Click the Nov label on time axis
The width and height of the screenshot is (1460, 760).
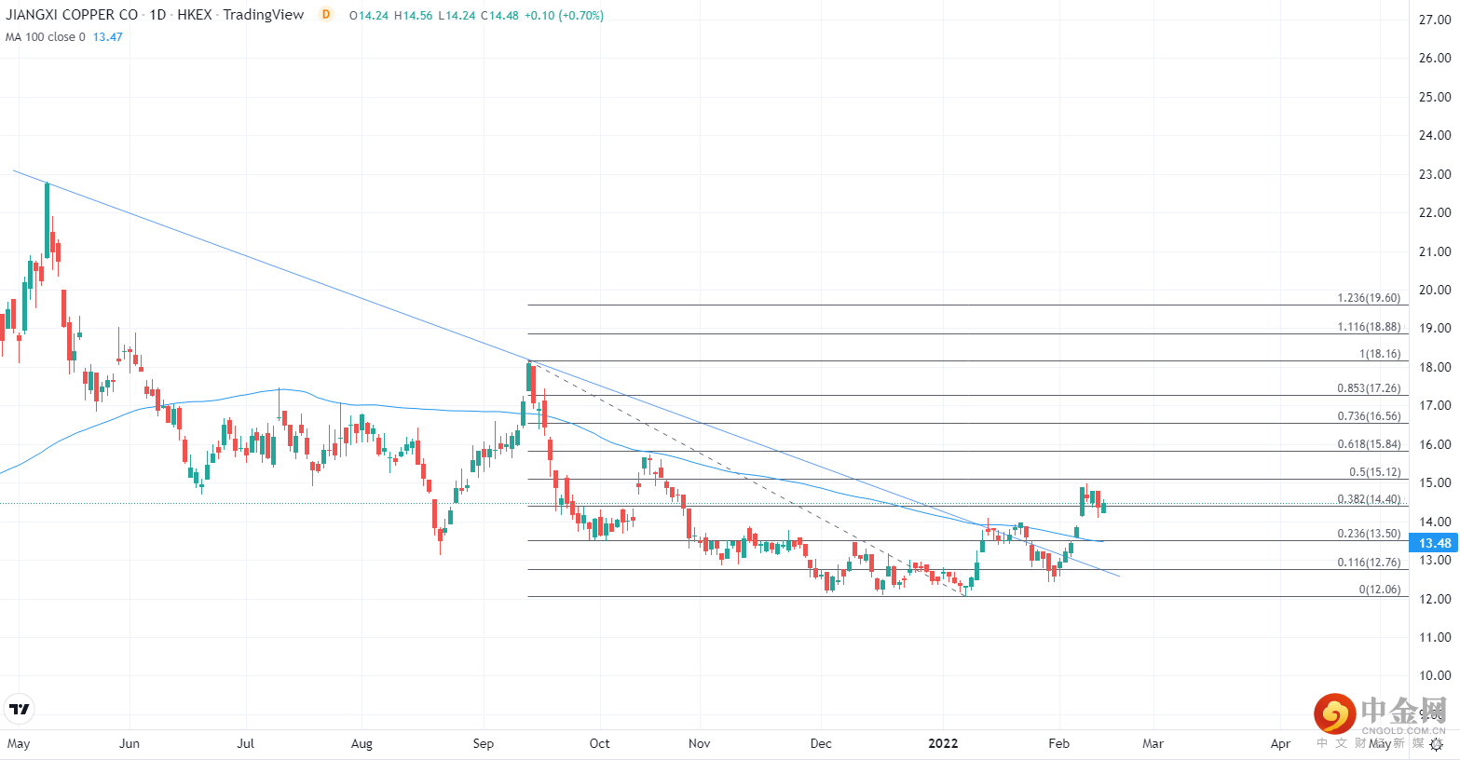tap(700, 743)
